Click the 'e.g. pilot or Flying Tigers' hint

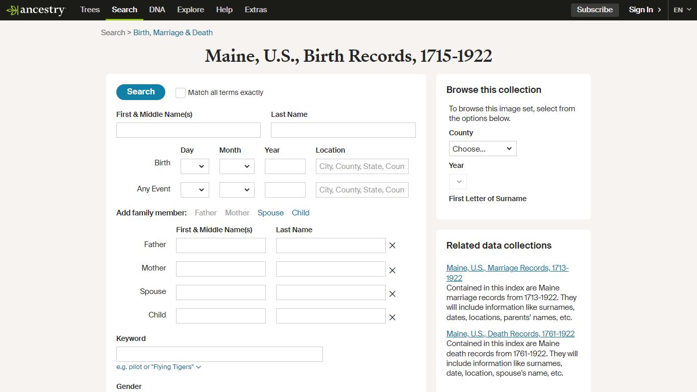pos(155,367)
